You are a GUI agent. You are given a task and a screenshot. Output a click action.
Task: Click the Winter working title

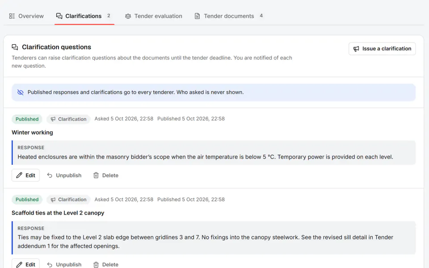(x=32, y=132)
